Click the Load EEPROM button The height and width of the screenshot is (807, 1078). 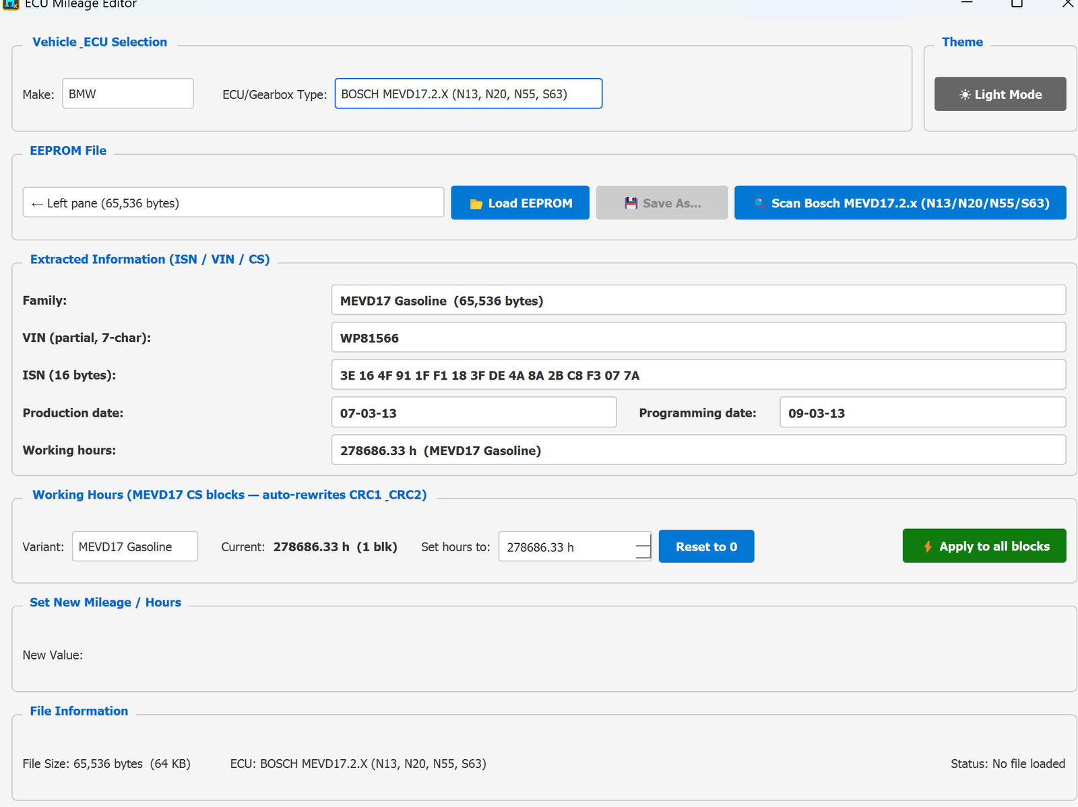pyautogui.click(x=520, y=203)
